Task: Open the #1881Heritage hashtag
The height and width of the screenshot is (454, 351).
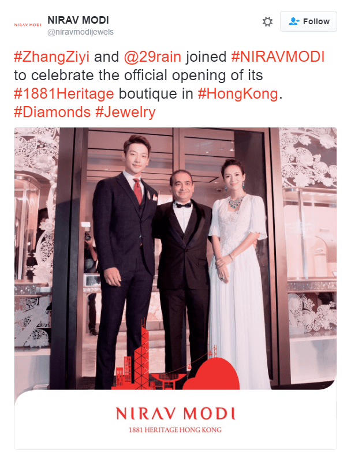Action: (x=64, y=94)
